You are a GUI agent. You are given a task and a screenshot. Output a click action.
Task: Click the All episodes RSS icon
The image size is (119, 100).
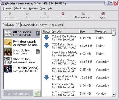(8, 33)
